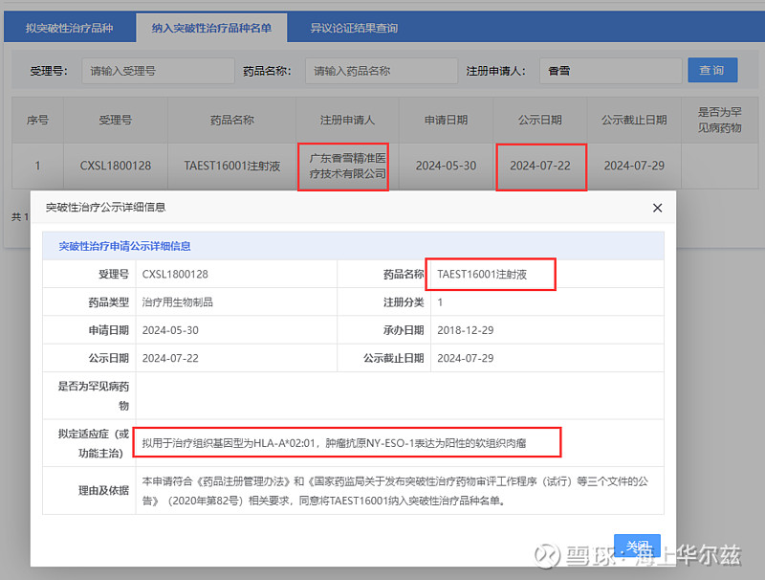Screen dimensions: 765x580
Task: Click the 治疗用生物制品 drug type value
Action: [x=178, y=302]
